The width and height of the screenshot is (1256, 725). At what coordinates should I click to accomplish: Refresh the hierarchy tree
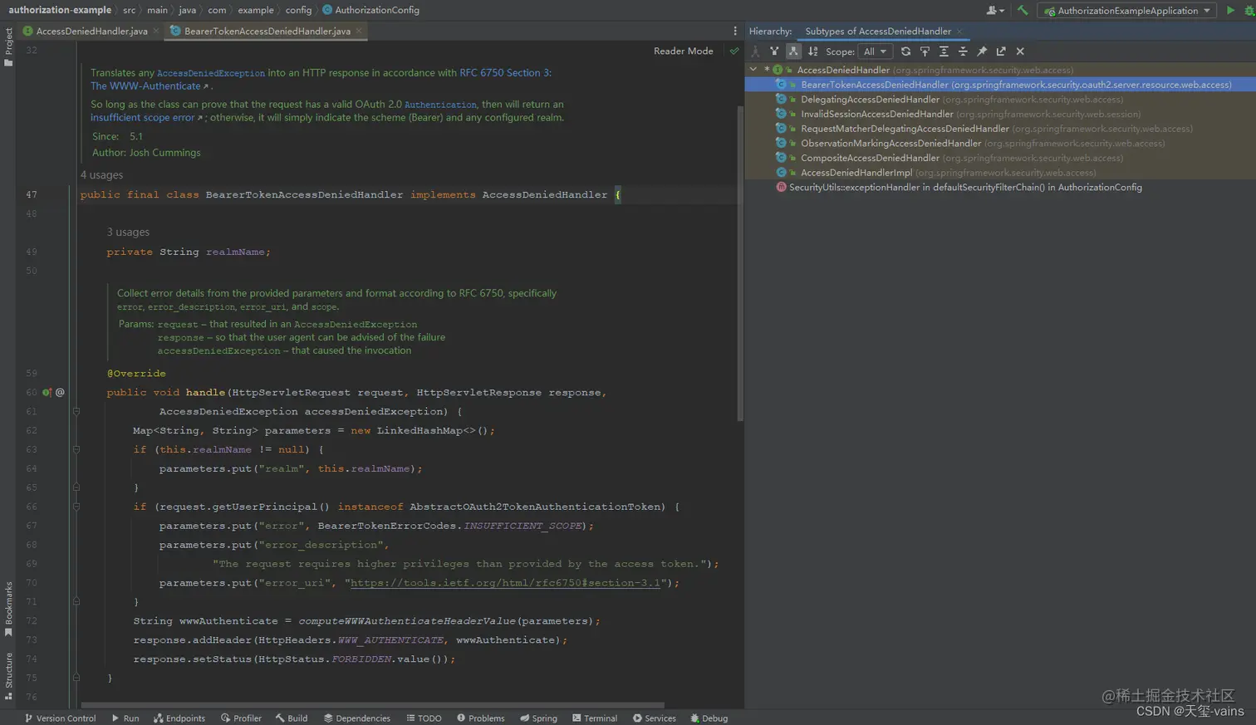pyautogui.click(x=905, y=51)
